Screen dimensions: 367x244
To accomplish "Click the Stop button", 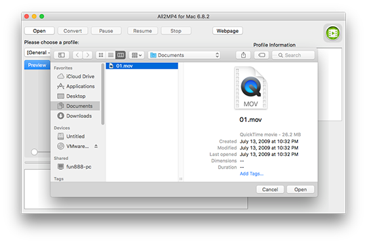I will (x=176, y=31).
